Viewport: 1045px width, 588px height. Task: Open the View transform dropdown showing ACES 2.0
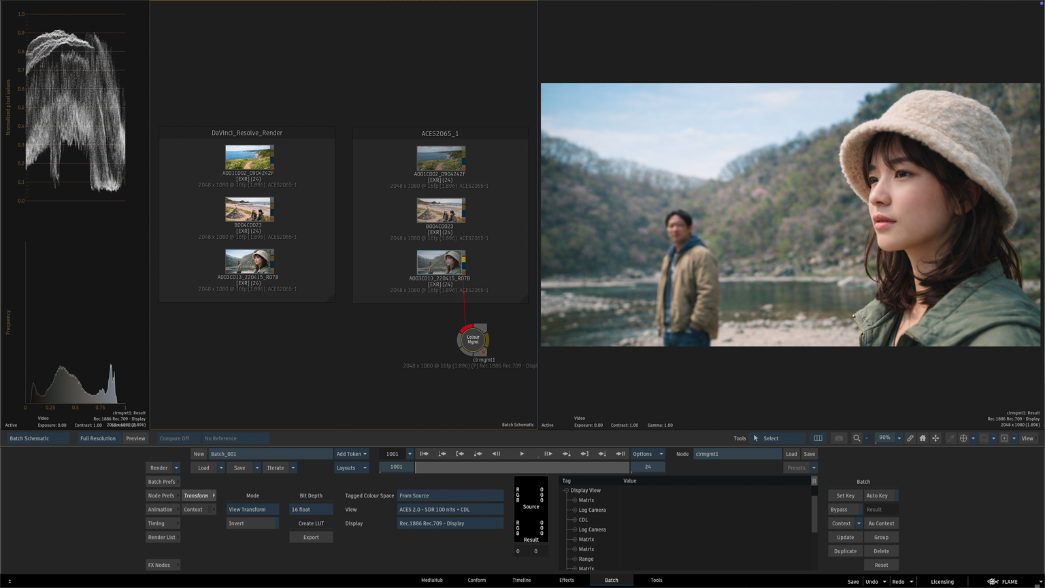click(450, 510)
